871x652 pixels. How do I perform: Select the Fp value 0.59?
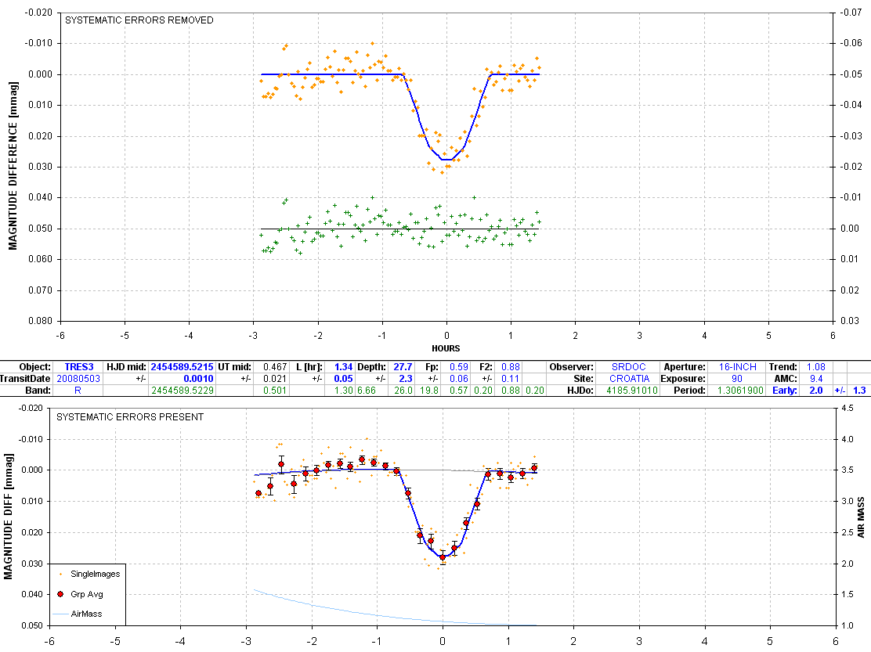point(458,367)
